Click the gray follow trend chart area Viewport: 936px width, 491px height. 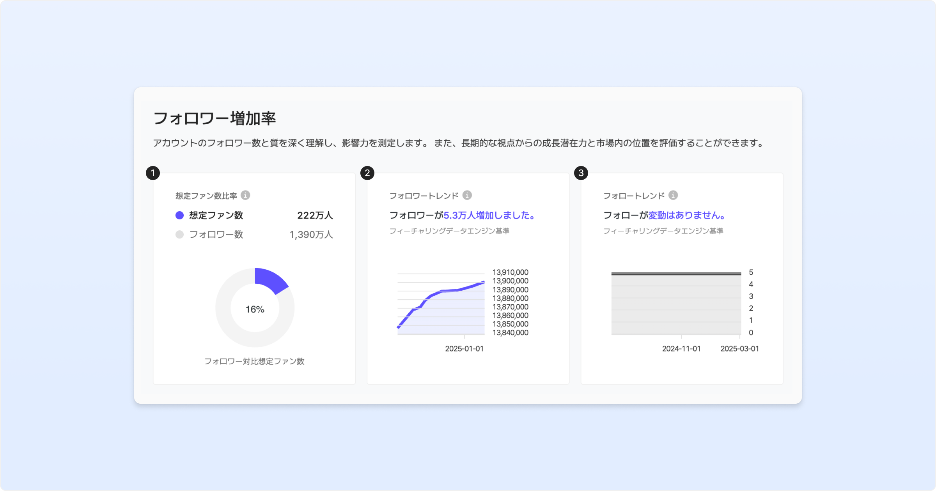676,305
